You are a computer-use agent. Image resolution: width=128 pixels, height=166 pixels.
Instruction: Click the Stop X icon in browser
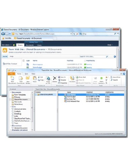77,34
